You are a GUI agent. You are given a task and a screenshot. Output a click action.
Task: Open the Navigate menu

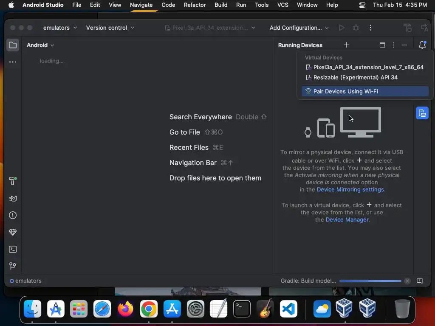141,5
